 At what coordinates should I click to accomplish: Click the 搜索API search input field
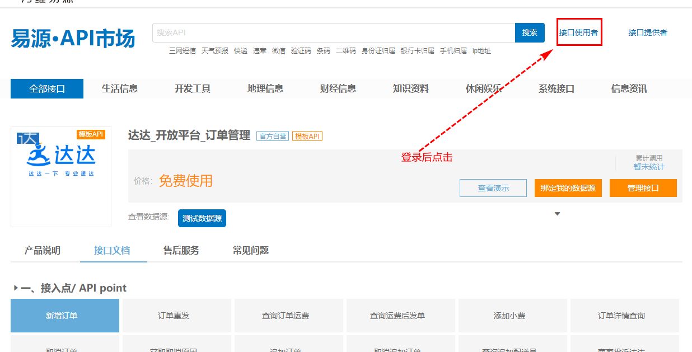point(334,32)
